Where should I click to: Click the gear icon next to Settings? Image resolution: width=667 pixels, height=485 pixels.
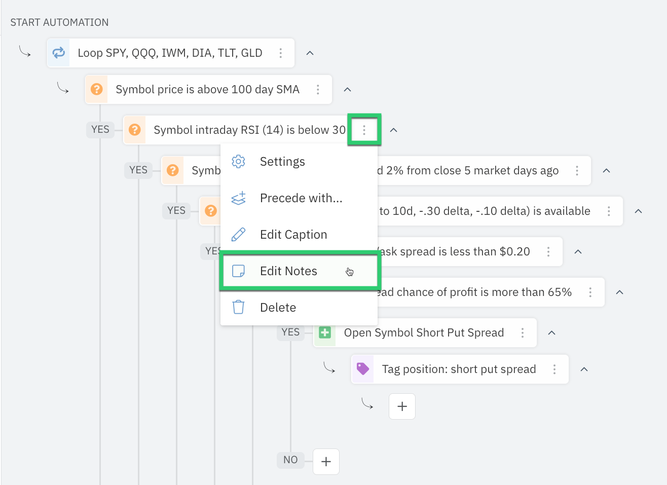pos(238,161)
